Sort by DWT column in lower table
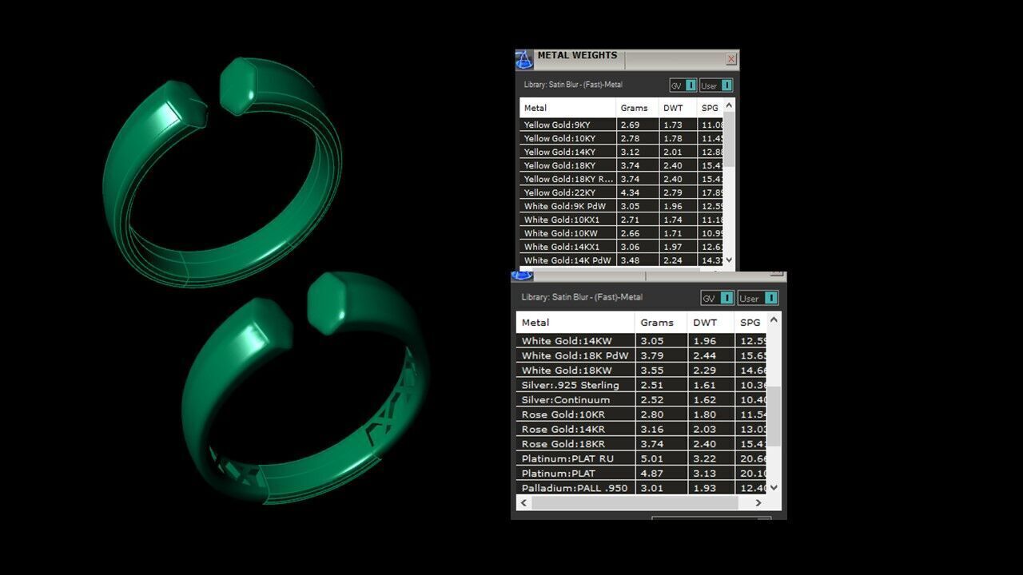 coord(711,323)
